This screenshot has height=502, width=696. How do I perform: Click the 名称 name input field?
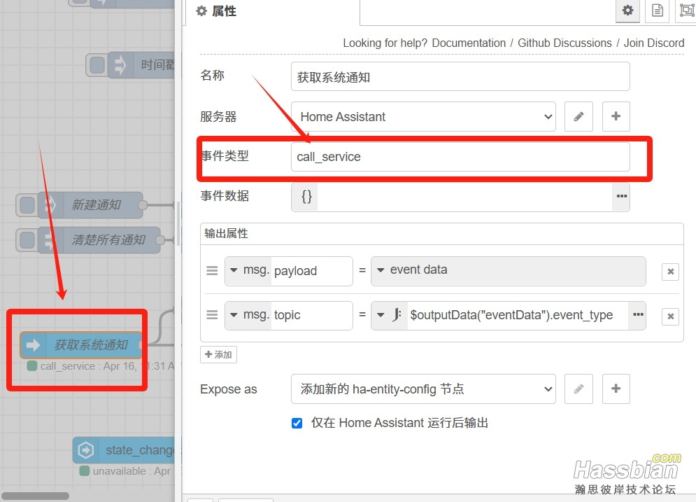460,76
